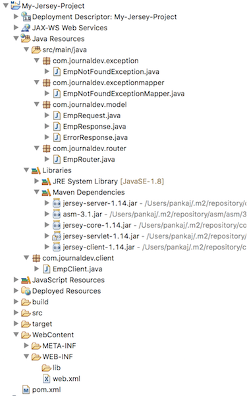
Task: Click the lib folder icon
Action: click(x=46, y=368)
